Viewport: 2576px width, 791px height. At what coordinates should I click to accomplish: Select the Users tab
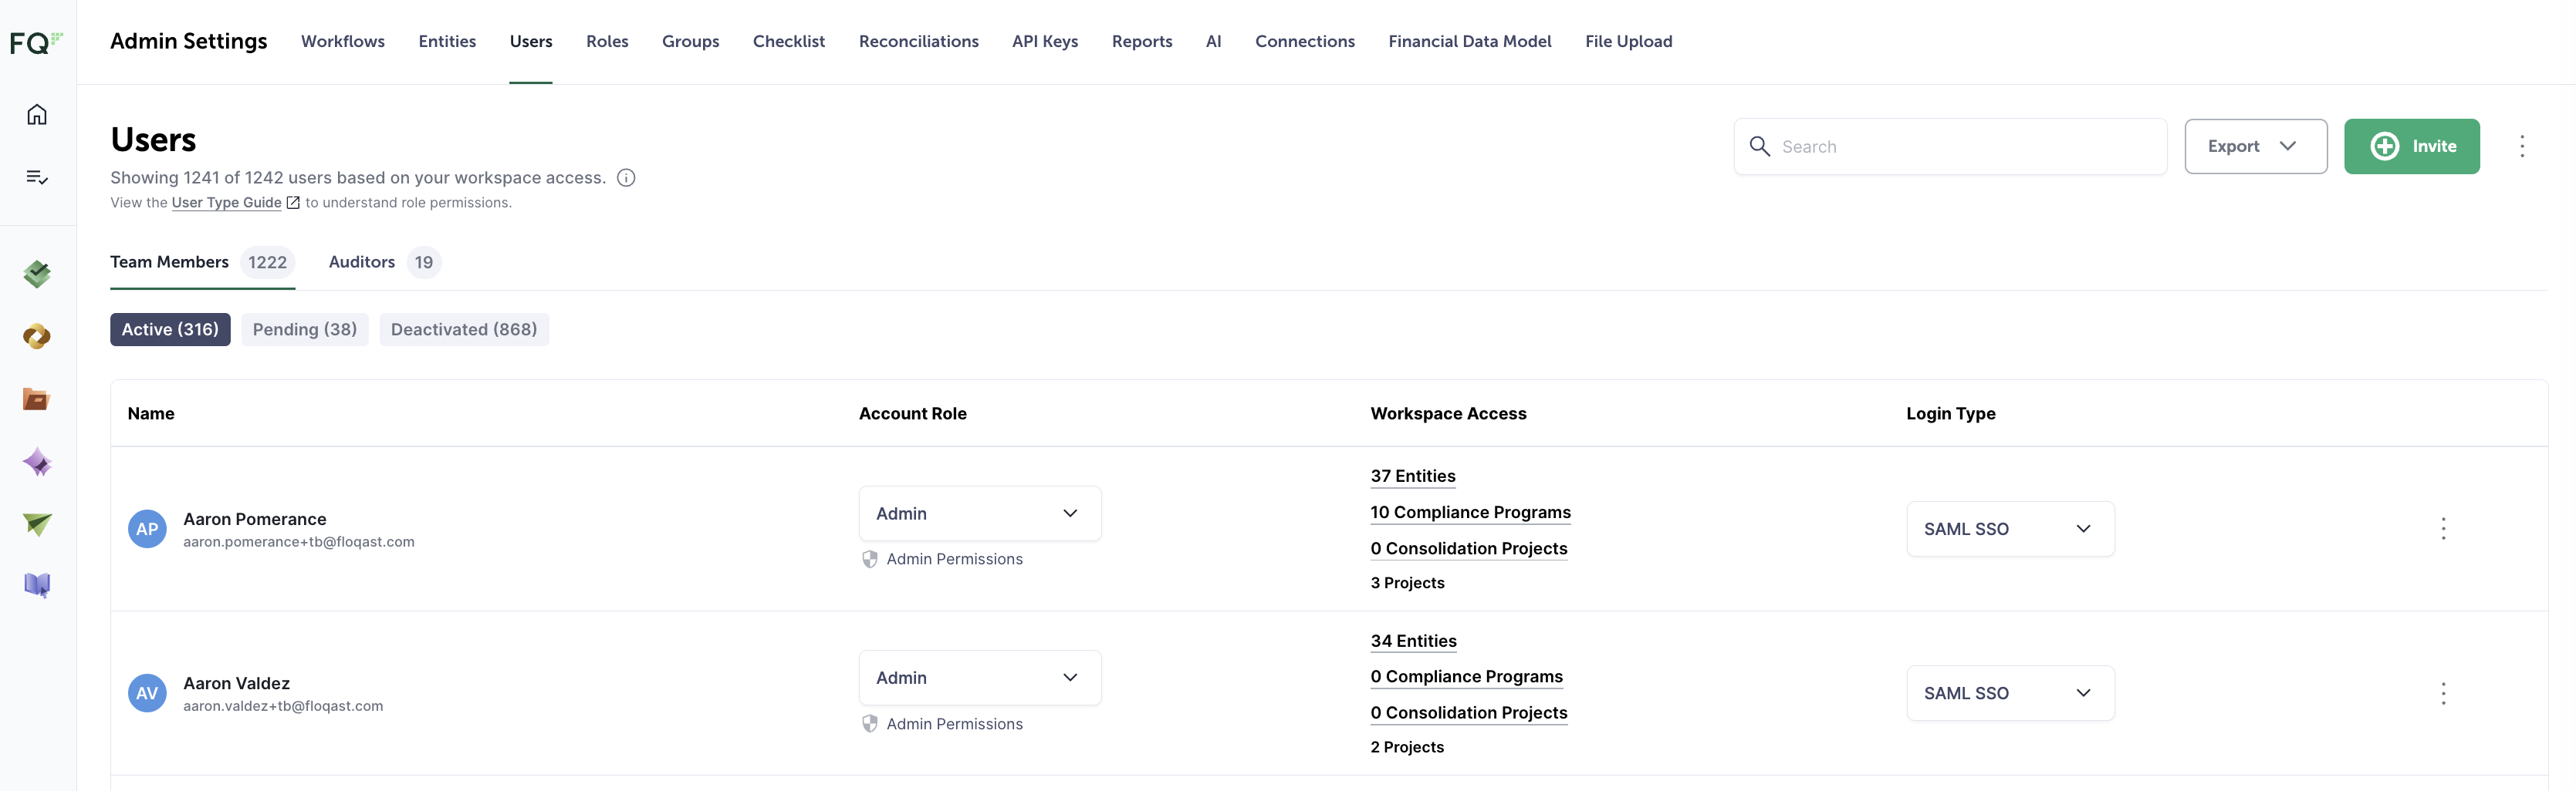pyautogui.click(x=531, y=42)
